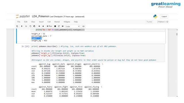Click the against_bug column header
184x103 pixels.
[45, 64]
